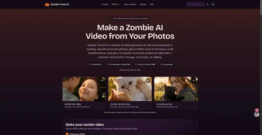Open the language switcher icon

(208, 5)
